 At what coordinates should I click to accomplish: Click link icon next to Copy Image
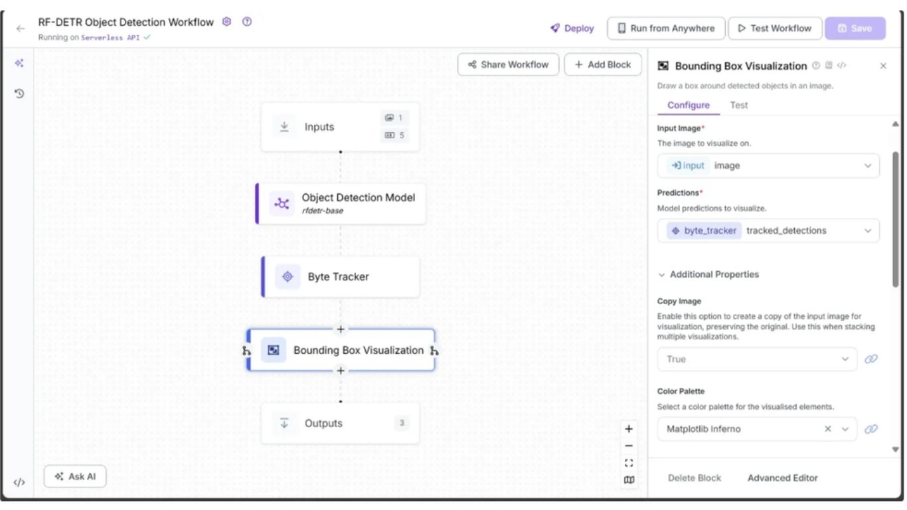pyautogui.click(x=871, y=359)
